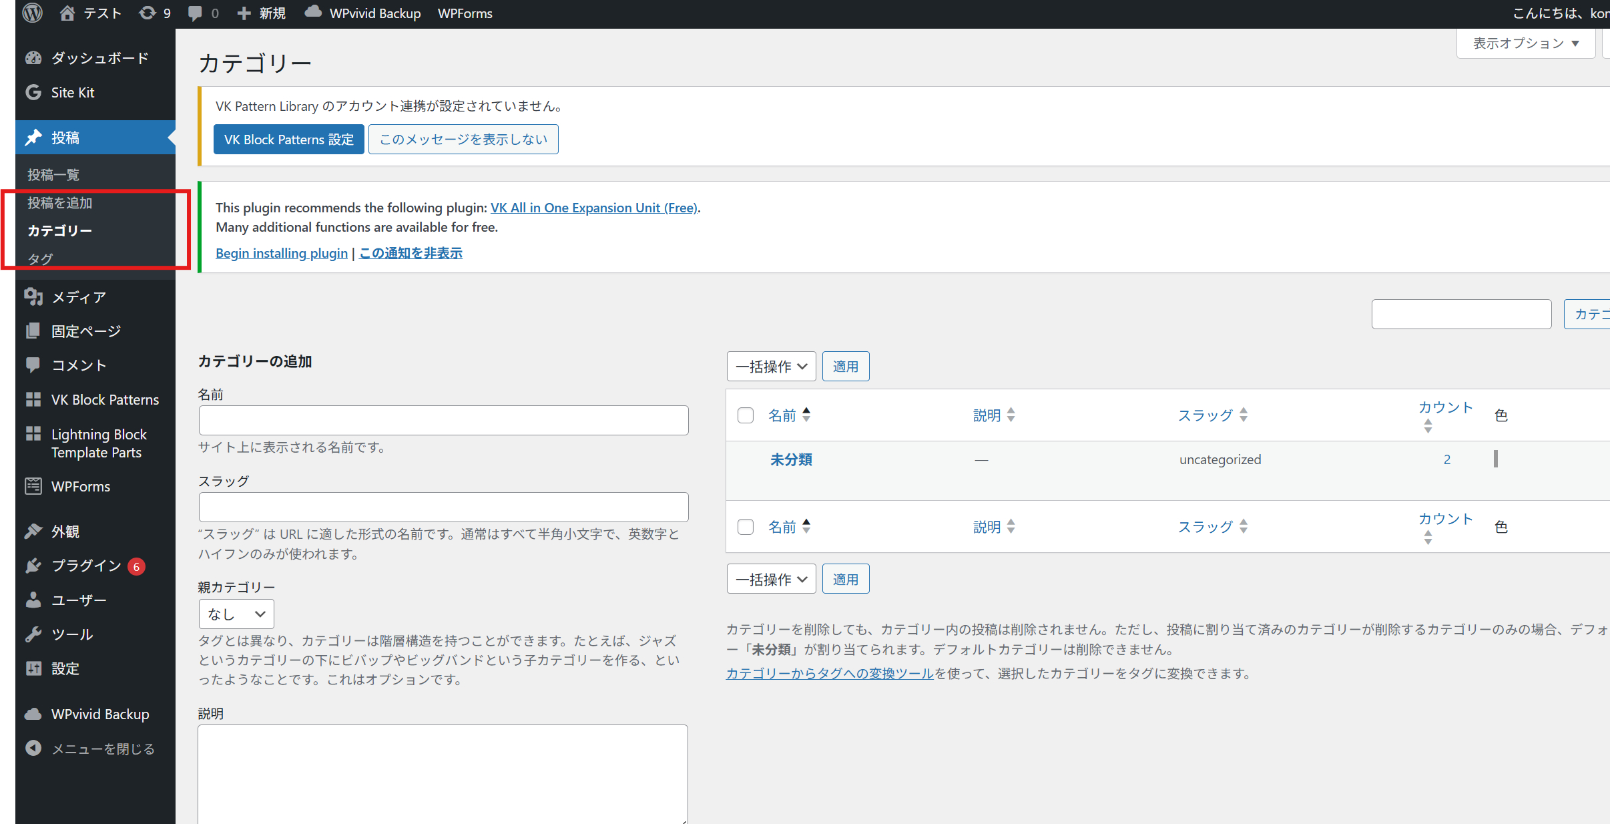Click the Begin installing plugin link

[x=281, y=253]
